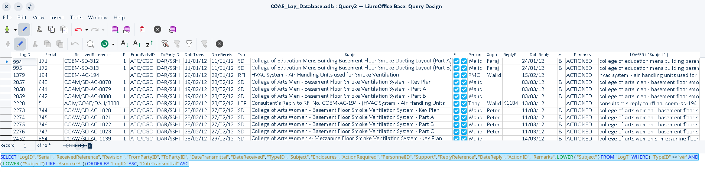Click the K1104 ReplyReference cell
This screenshot has height=172, width=705.
click(511, 103)
